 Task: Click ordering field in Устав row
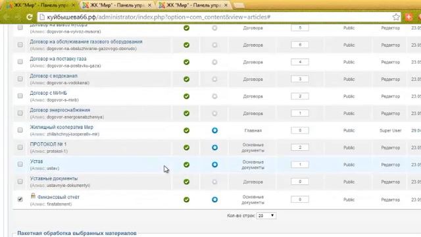coord(300,165)
